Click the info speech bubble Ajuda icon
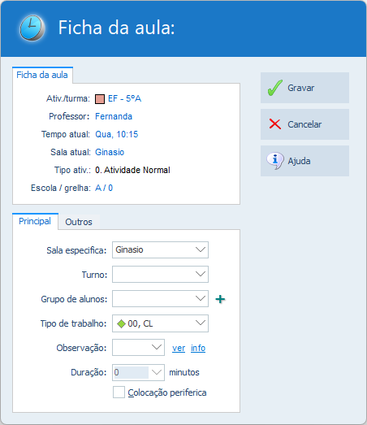The height and width of the screenshot is (425, 367). coord(275,161)
